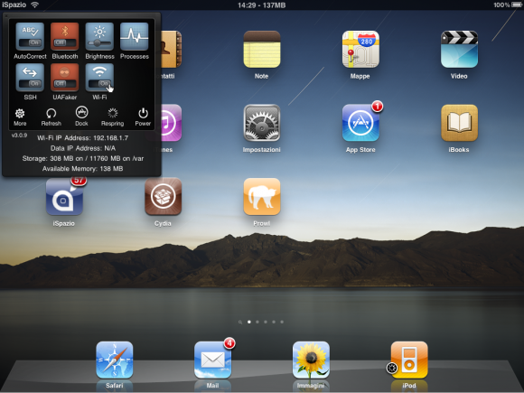
Task: Open the Power options
Action: pyautogui.click(x=143, y=117)
